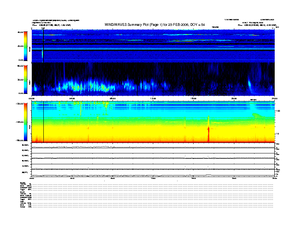Click the top spectrogram's rainbow color bar
The image size is (296, 229).
[25, 46]
